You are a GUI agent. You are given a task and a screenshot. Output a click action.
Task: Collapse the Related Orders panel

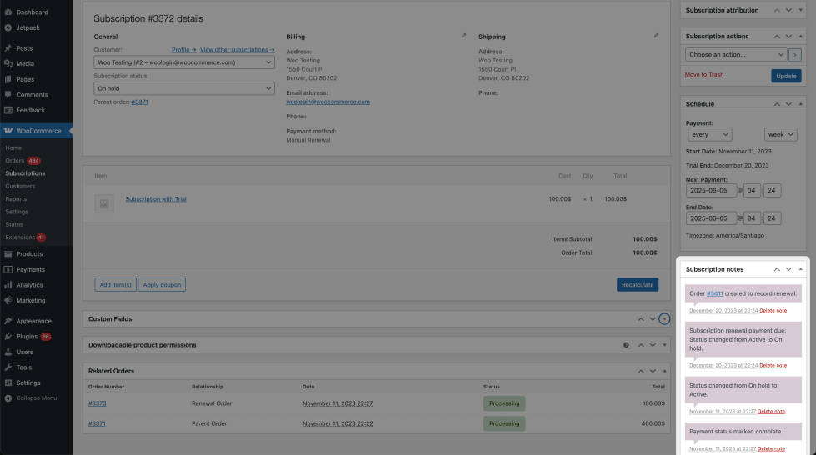point(664,371)
